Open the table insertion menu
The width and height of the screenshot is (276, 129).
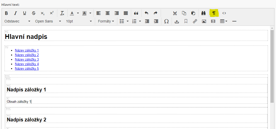(224, 21)
